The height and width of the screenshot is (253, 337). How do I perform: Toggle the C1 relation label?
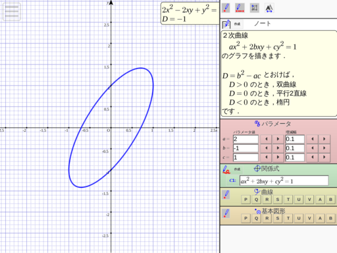click(x=232, y=181)
